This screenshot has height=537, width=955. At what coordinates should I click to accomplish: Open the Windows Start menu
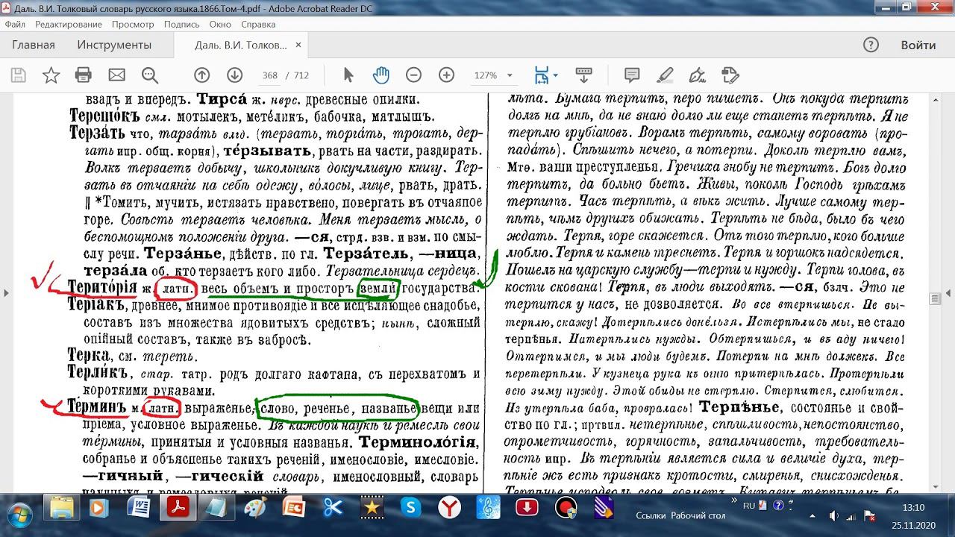pyautogui.click(x=20, y=515)
